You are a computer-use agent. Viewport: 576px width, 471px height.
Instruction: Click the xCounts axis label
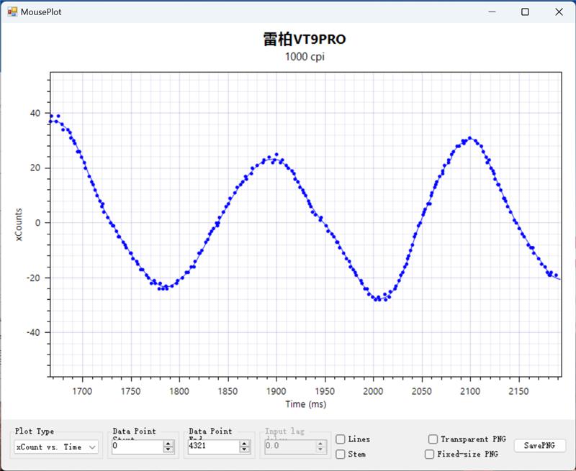[20, 223]
